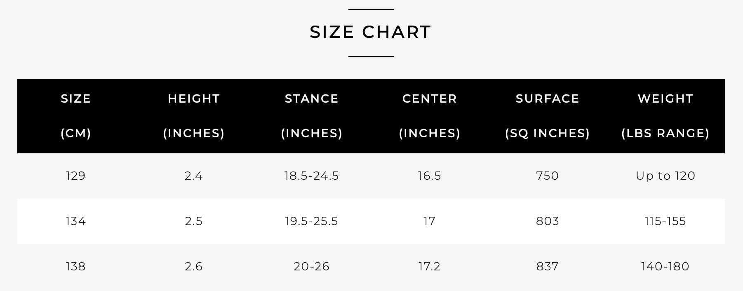Click the 16.5 center value
The image size is (743, 291).
(430, 176)
